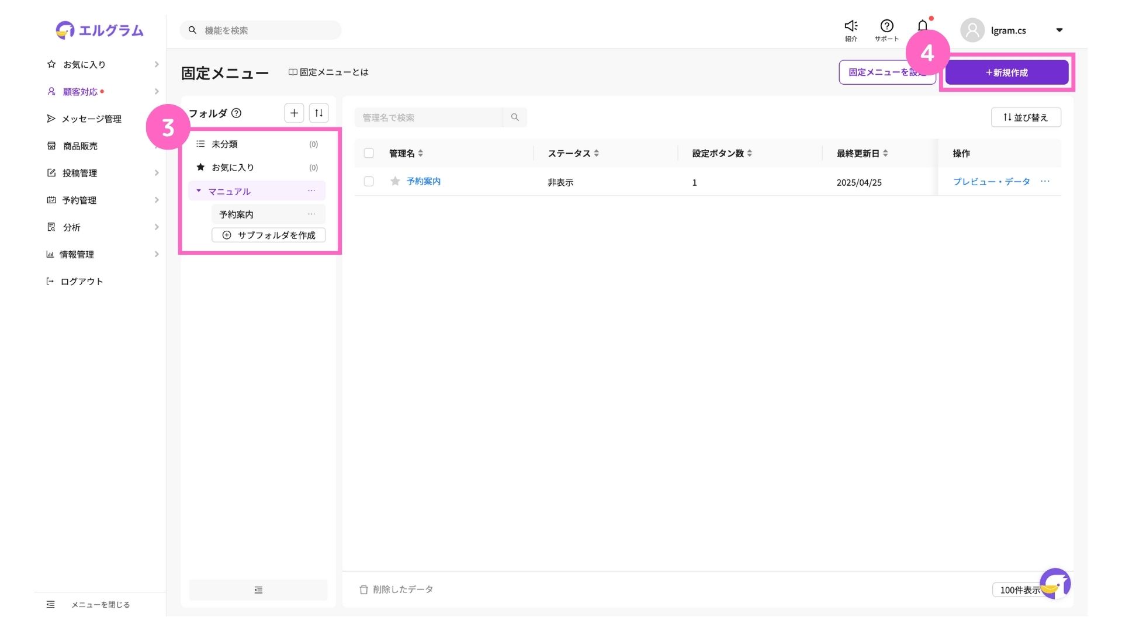
Task: Click the notification bell icon
Action: tap(922, 26)
